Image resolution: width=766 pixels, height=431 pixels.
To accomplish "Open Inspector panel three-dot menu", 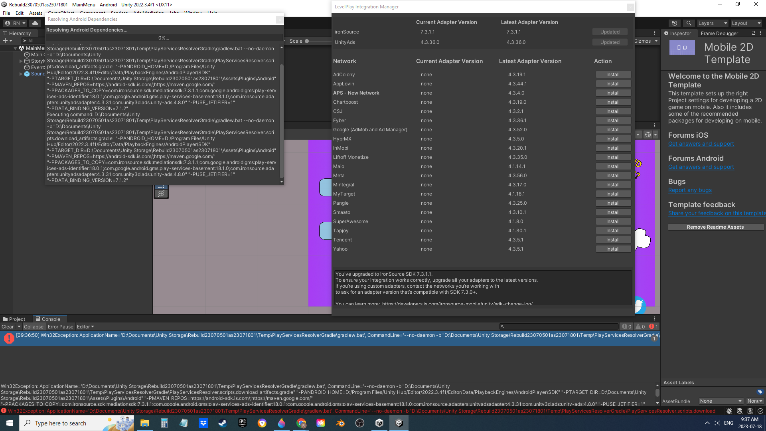I will (760, 33).
